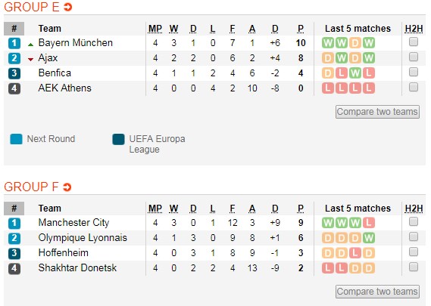Screen dimensions: 431x306
Task: Tick the H2H checkbox for Bayern München
Action: click(x=414, y=42)
